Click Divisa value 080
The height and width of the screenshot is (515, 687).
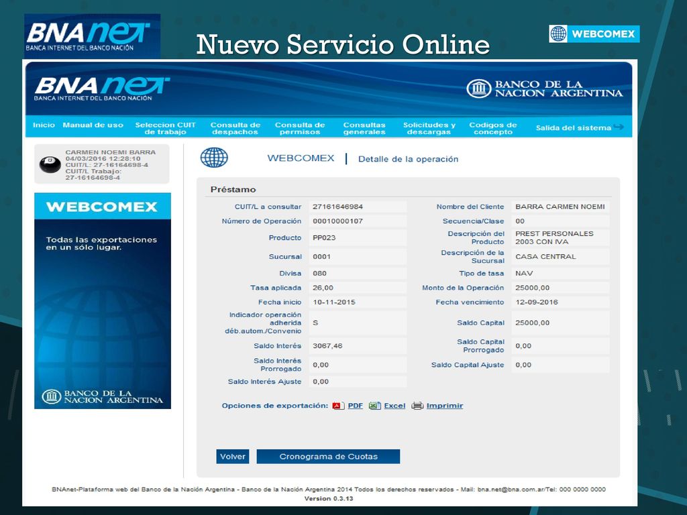pyautogui.click(x=358, y=274)
